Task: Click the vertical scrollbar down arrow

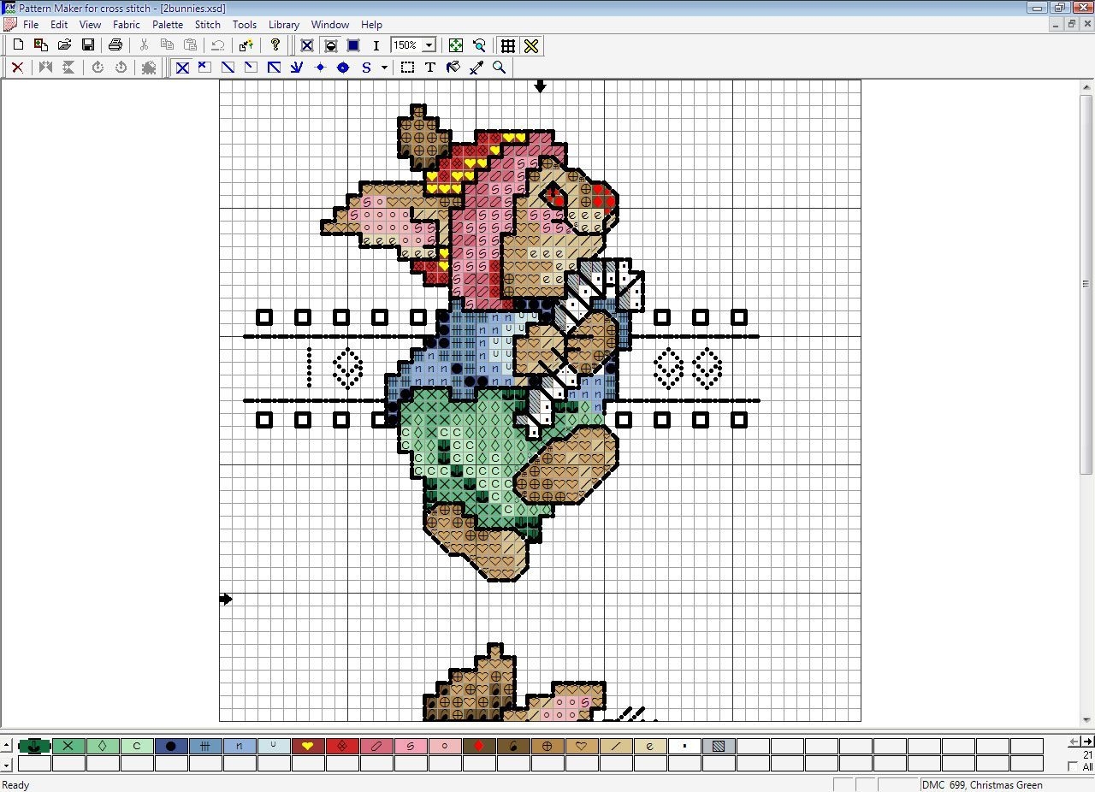Action: (x=1086, y=721)
